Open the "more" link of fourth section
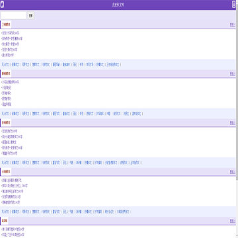Viewport: 238px width, 238px height. pyautogui.click(x=233, y=172)
